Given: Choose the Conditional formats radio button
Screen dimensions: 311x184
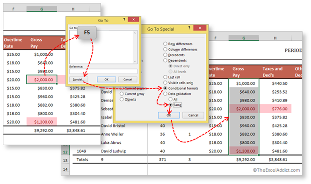Looking at the screenshot, I should 165,88.
